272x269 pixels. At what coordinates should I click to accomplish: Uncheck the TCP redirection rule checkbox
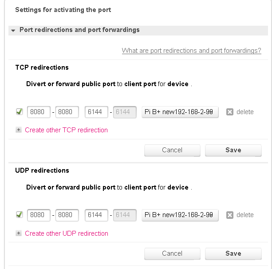19,112
